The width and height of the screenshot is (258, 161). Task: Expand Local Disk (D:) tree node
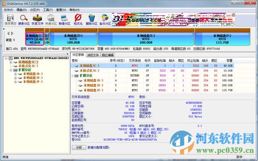15,74
